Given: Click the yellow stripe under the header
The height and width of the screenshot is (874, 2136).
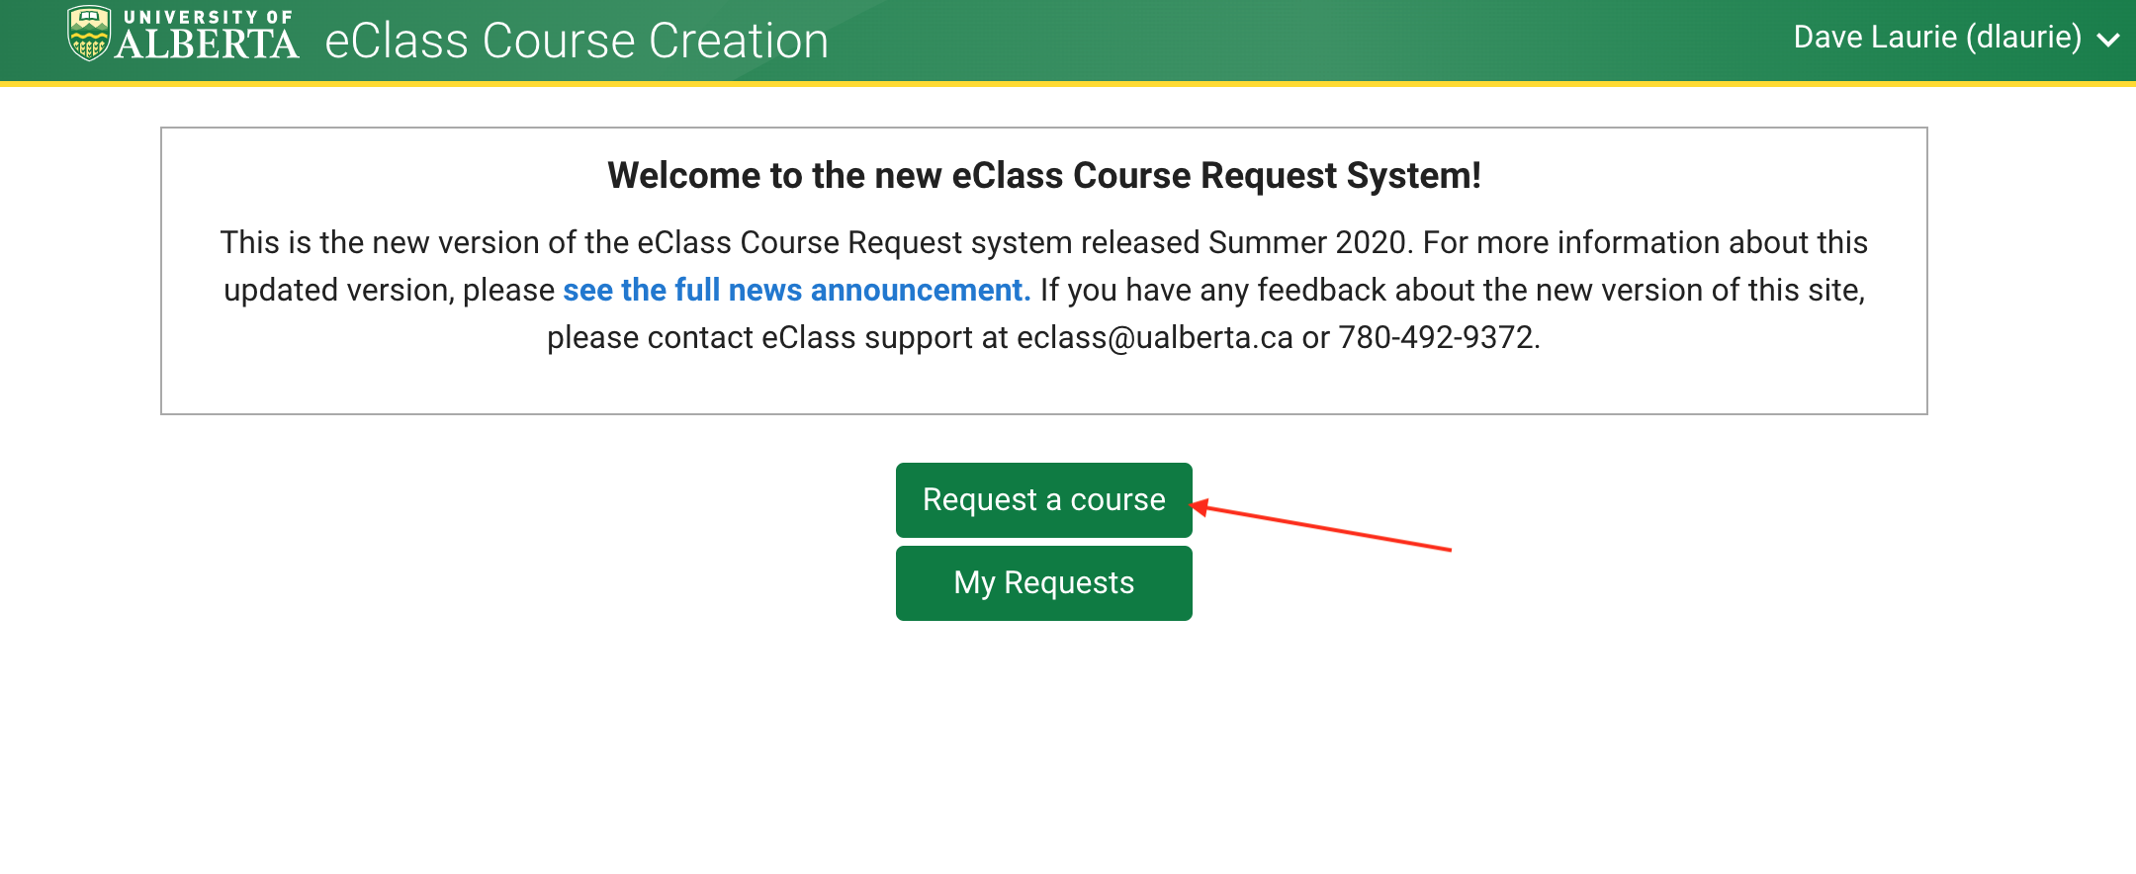Looking at the screenshot, I should [1068, 84].
